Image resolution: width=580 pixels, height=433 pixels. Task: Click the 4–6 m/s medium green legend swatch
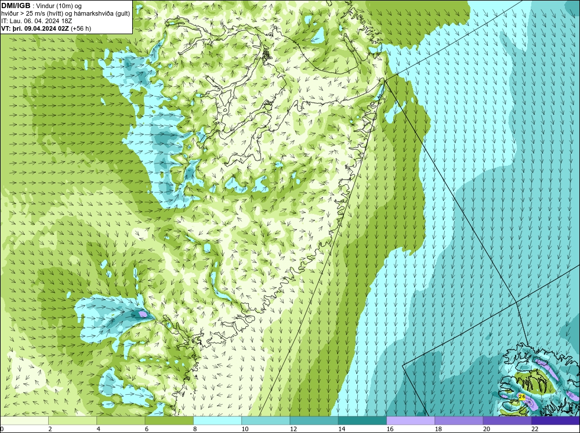point(121,421)
